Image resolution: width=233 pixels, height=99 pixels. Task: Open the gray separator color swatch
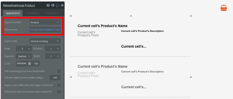pyautogui.click(x=30, y=63)
